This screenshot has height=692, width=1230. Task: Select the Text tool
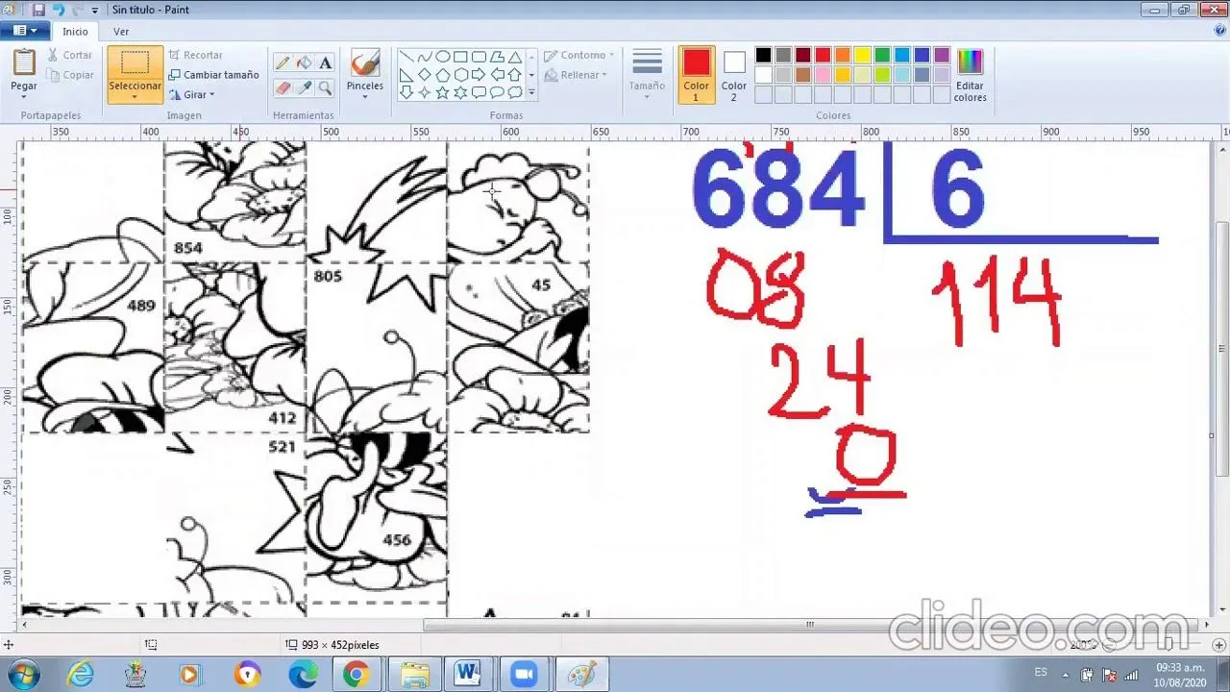[326, 63]
